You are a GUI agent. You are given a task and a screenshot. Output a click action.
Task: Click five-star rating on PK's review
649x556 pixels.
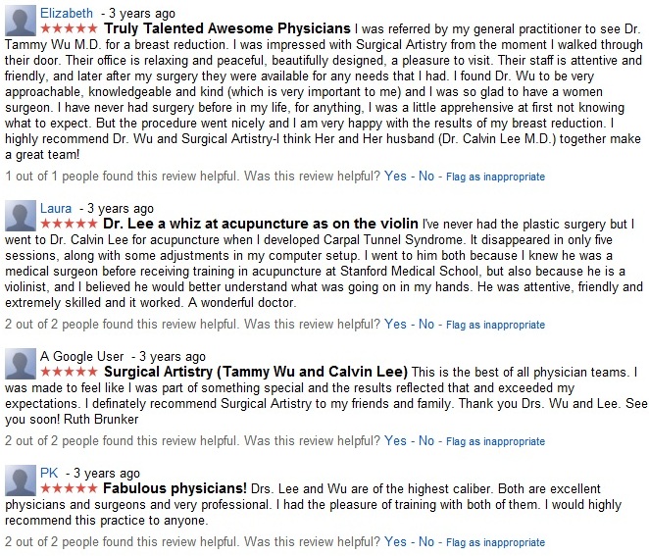point(71,488)
